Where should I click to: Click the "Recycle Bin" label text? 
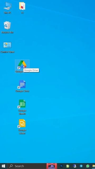[7, 32]
